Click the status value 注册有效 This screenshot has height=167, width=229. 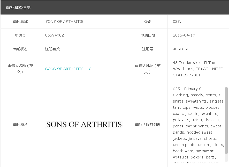52,49
